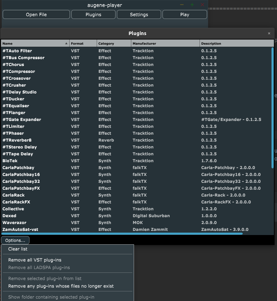Image resolution: width=277 pixels, height=301 pixels.
Task: Select the #TBus Compressor plugin
Action: pyautogui.click(x=136, y=58)
